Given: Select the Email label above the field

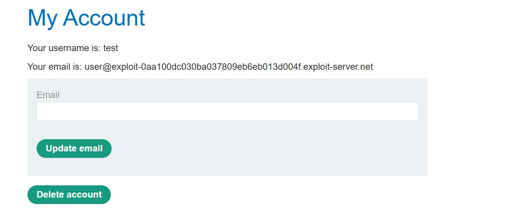Looking at the screenshot, I should coord(48,95).
